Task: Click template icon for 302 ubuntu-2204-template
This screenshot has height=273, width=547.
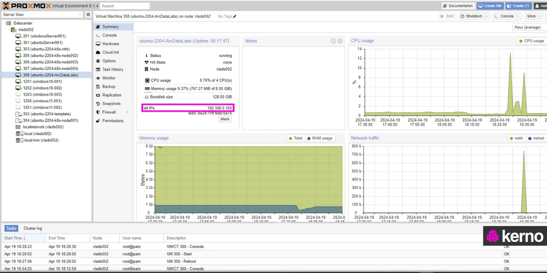Action: point(18,114)
